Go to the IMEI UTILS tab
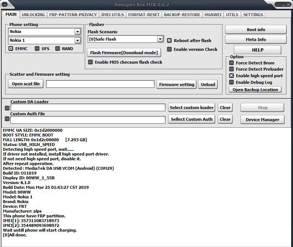The image size is (293, 247). [x=112, y=15]
